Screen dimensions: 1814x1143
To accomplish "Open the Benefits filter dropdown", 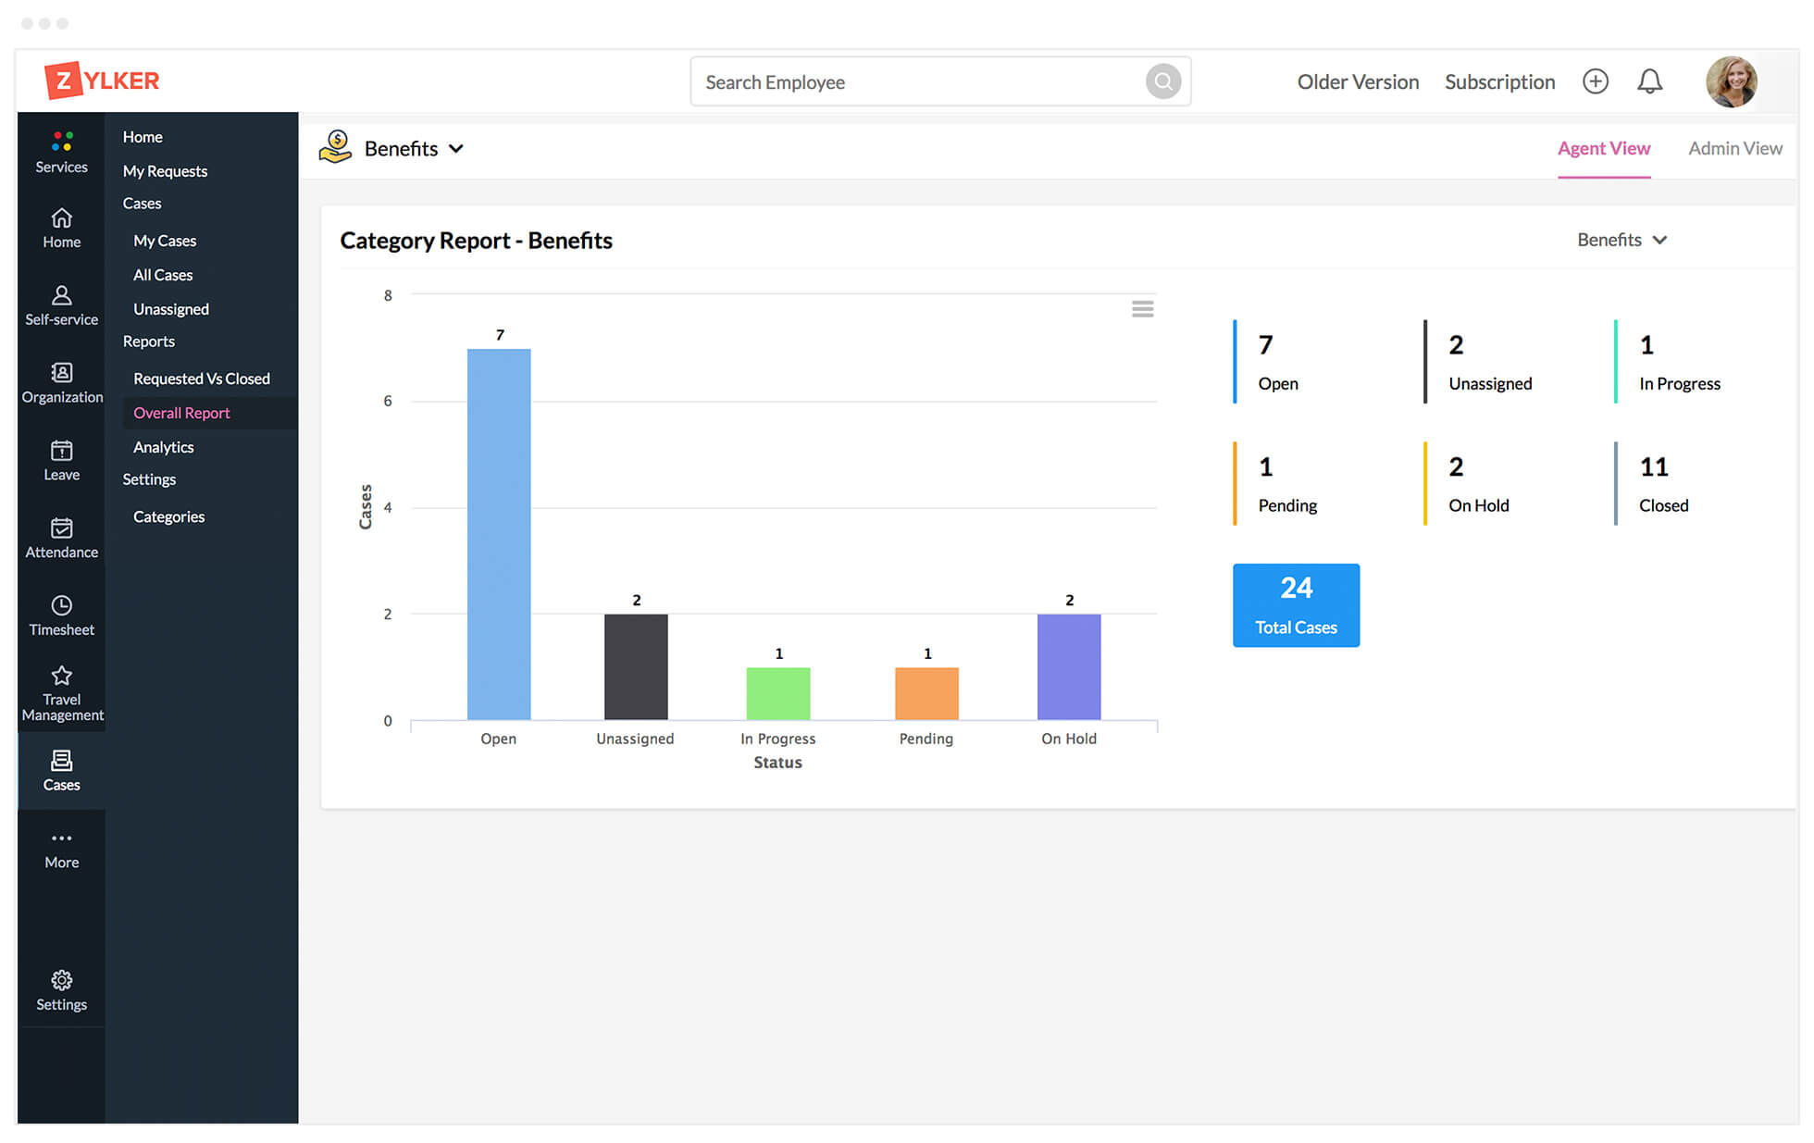I will [x=1621, y=239].
